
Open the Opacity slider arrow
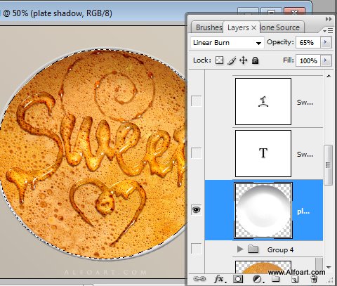point(326,42)
